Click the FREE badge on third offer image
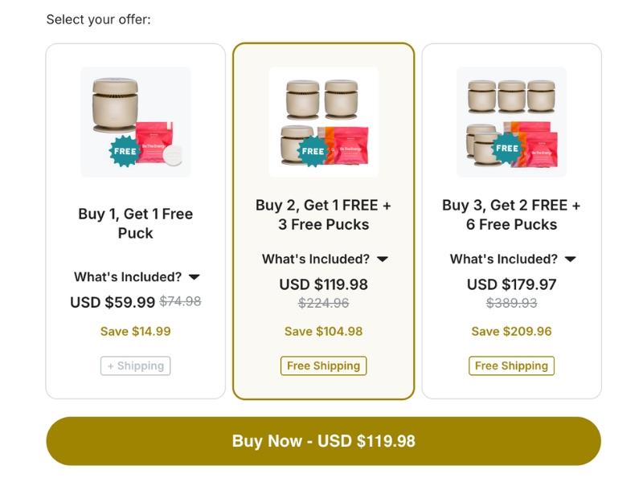Viewport: 643px width, 482px height. pos(507,148)
